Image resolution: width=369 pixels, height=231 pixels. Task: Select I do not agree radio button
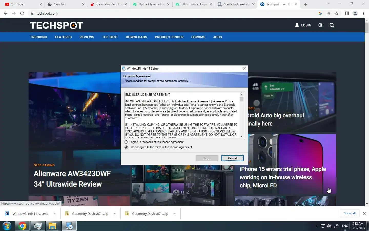tap(126, 147)
